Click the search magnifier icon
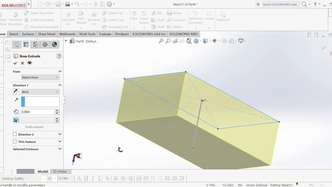The image size is (332, 187). tap(305, 4)
